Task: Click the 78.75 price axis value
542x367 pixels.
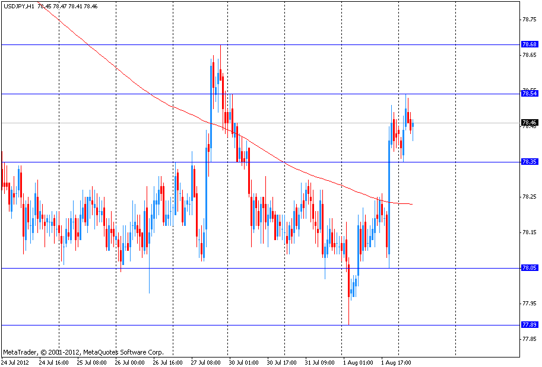Action: [x=528, y=19]
